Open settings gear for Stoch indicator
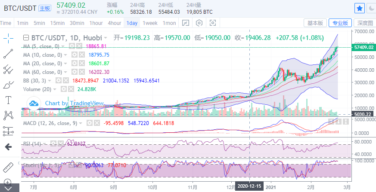Screen dimensions: 376x192 (x=71, y=165)
